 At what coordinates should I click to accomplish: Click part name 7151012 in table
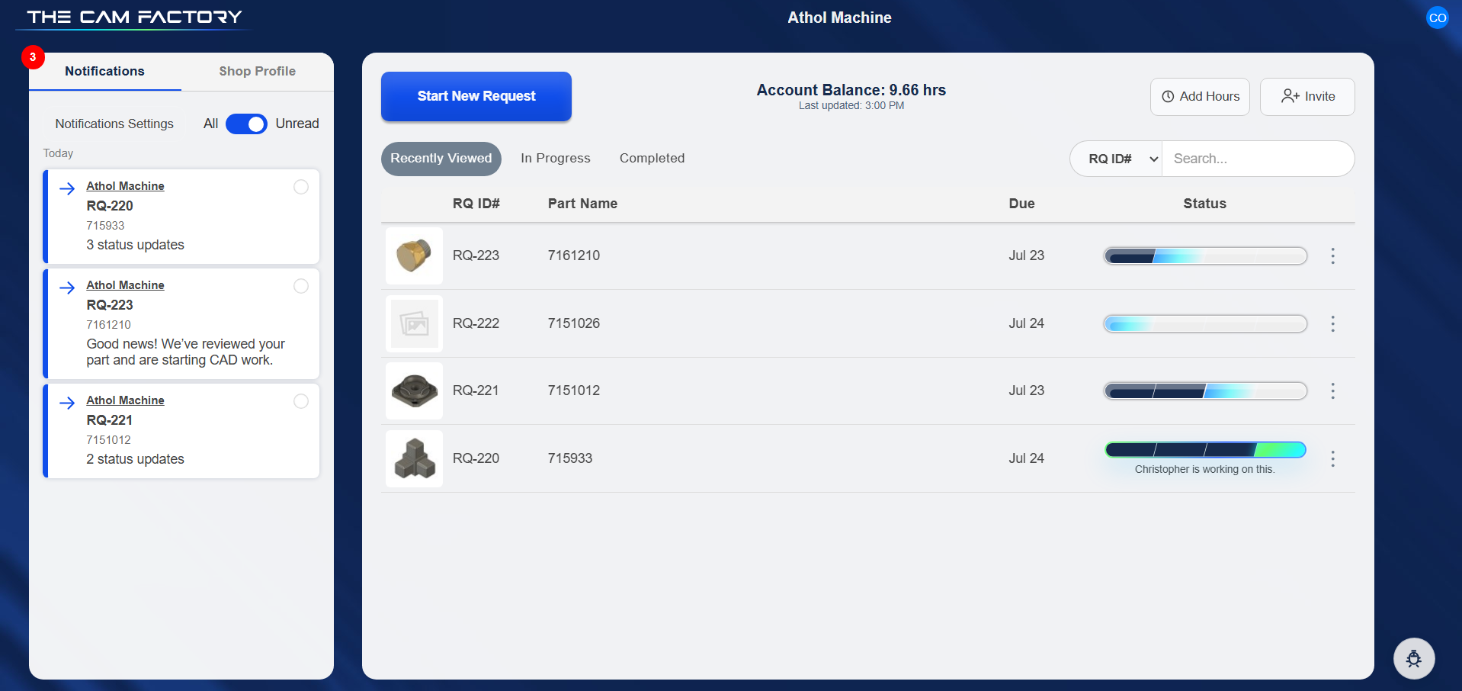click(x=574, y=390)
